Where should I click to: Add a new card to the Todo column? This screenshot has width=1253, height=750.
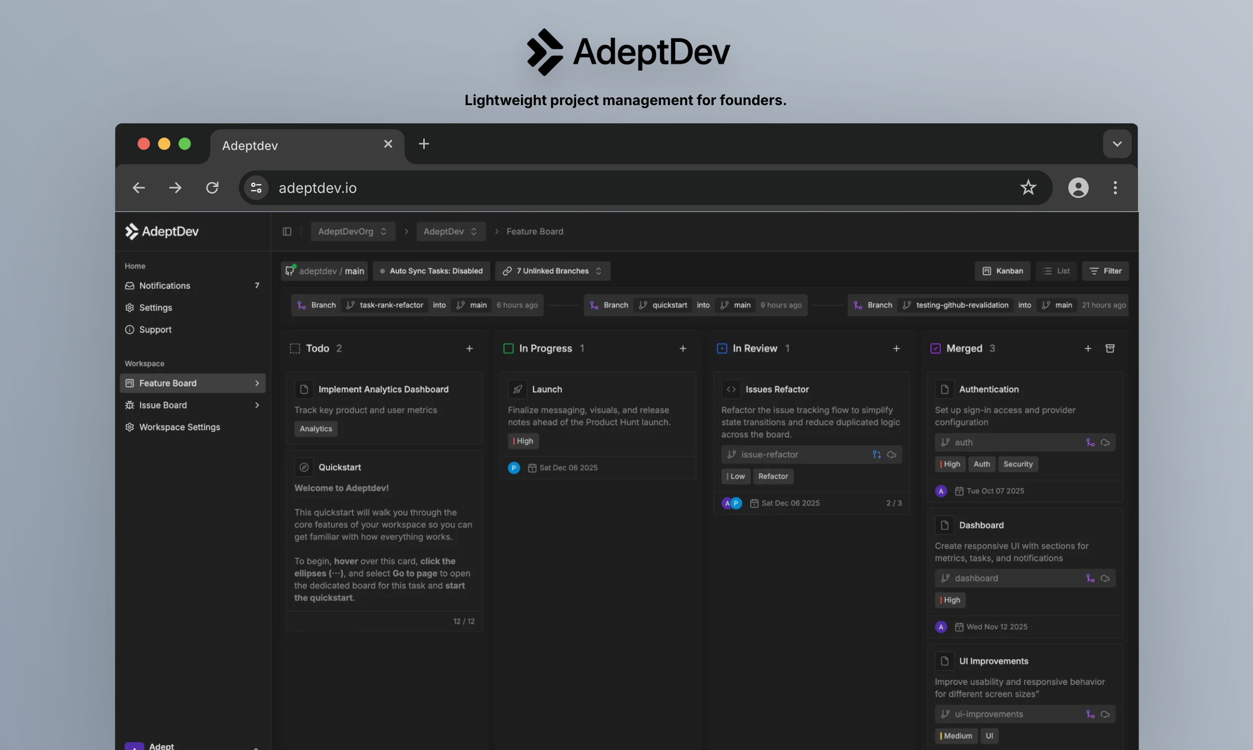[469, 348]
